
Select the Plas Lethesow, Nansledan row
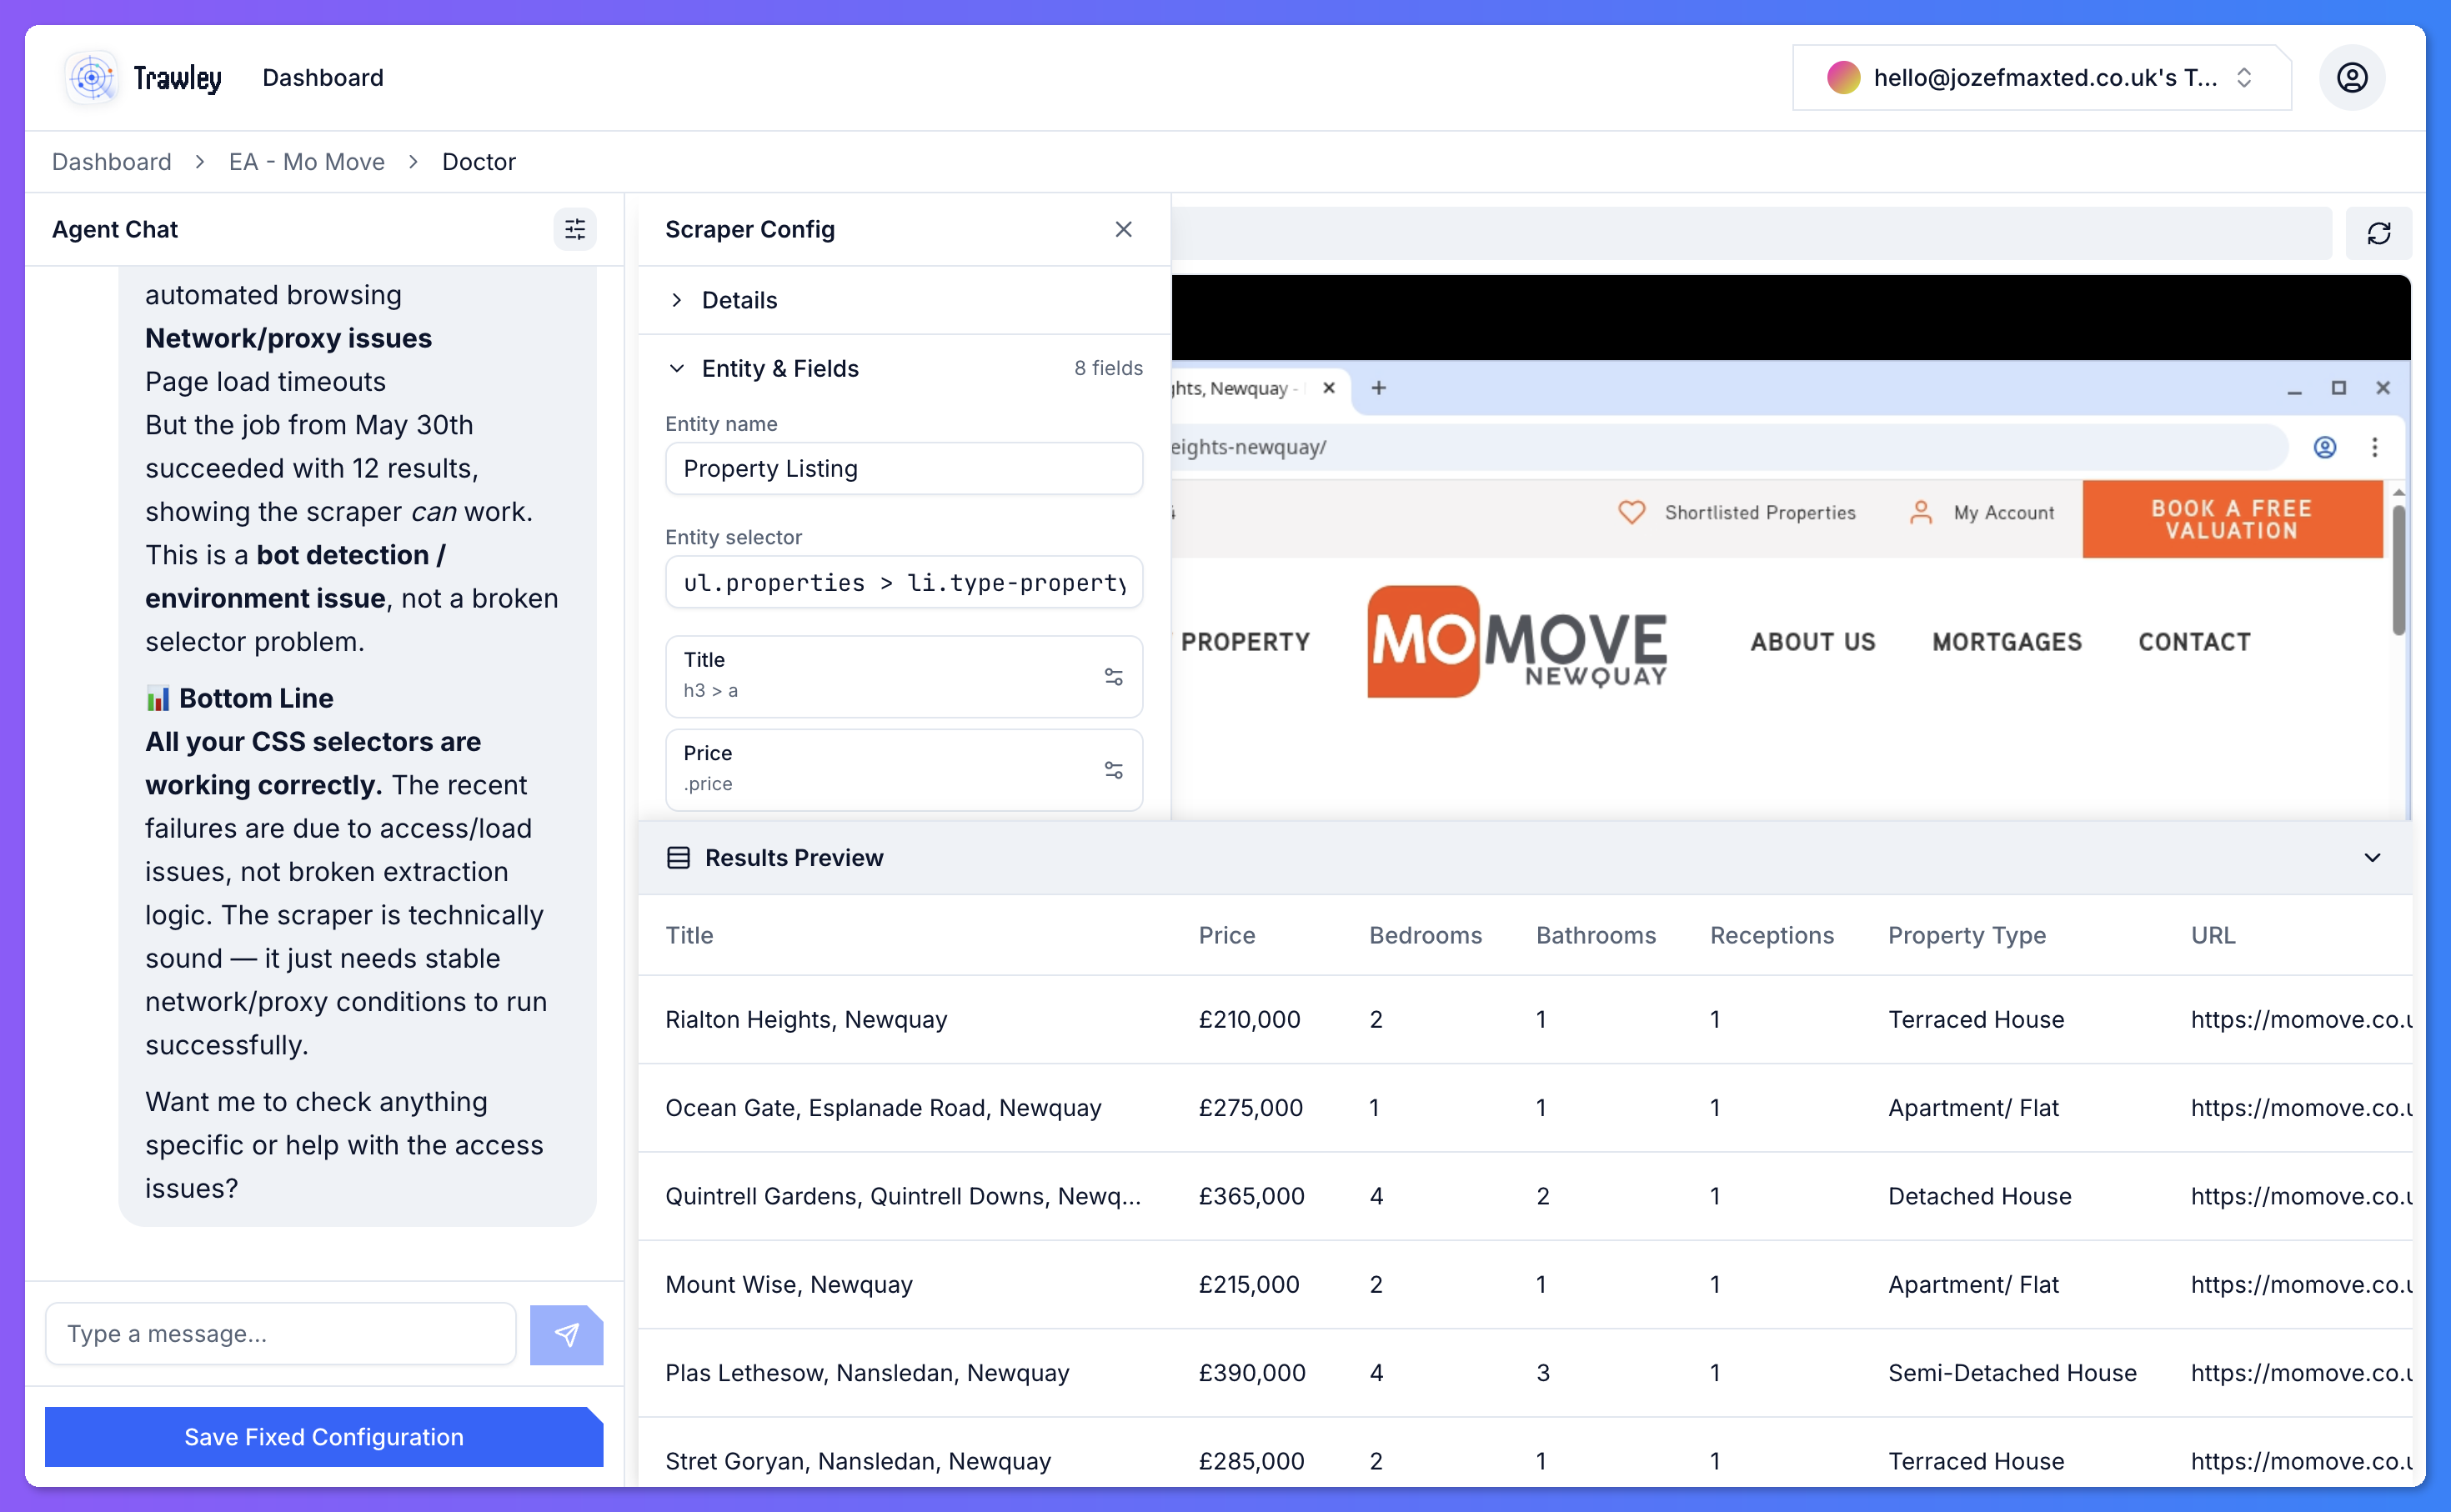pos(1524,1373)
